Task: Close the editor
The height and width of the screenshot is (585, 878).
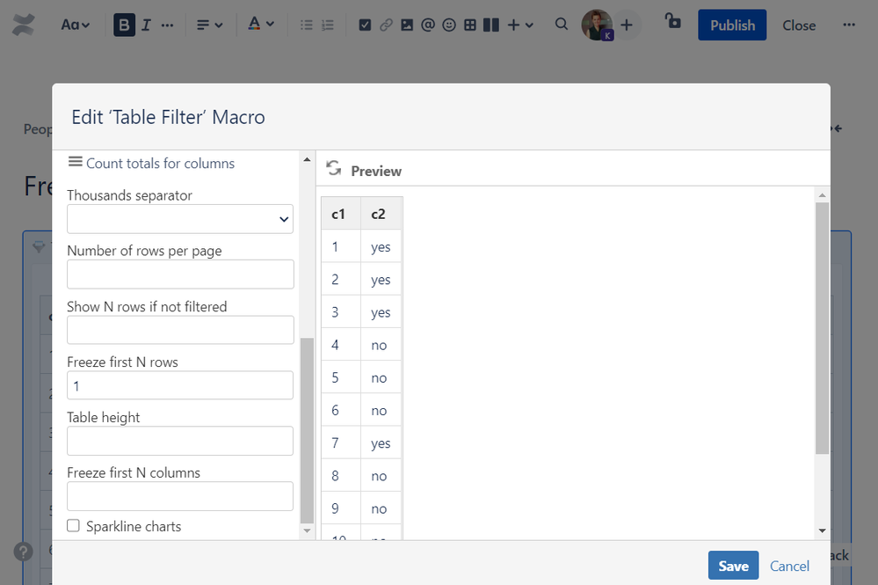Action: tap(799, 26)
